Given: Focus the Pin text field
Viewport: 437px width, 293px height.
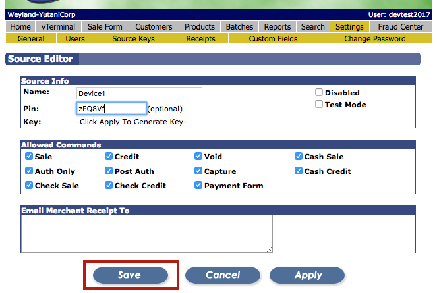Looking at the screenshot, I should click(111, 109).
